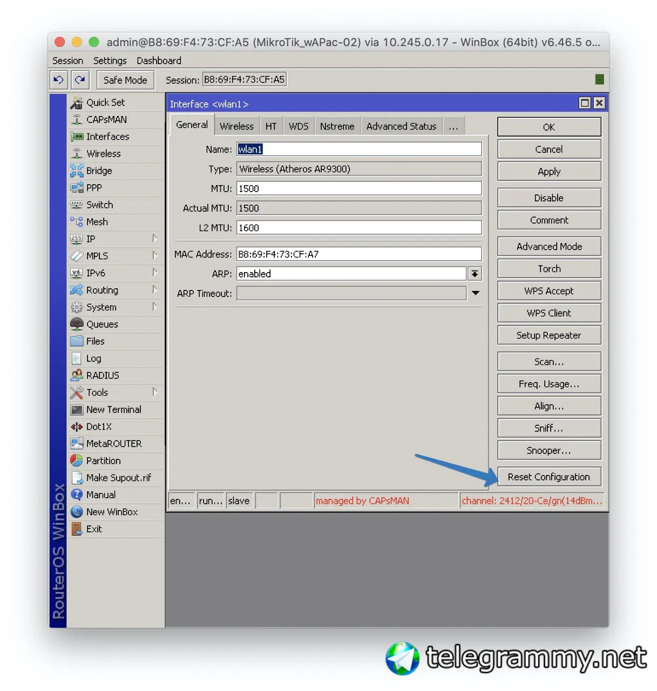The height and width of the screenshot is (691, 657).
Task: Select the General tab
Action: pyautogui.click(x=192, y=125)
